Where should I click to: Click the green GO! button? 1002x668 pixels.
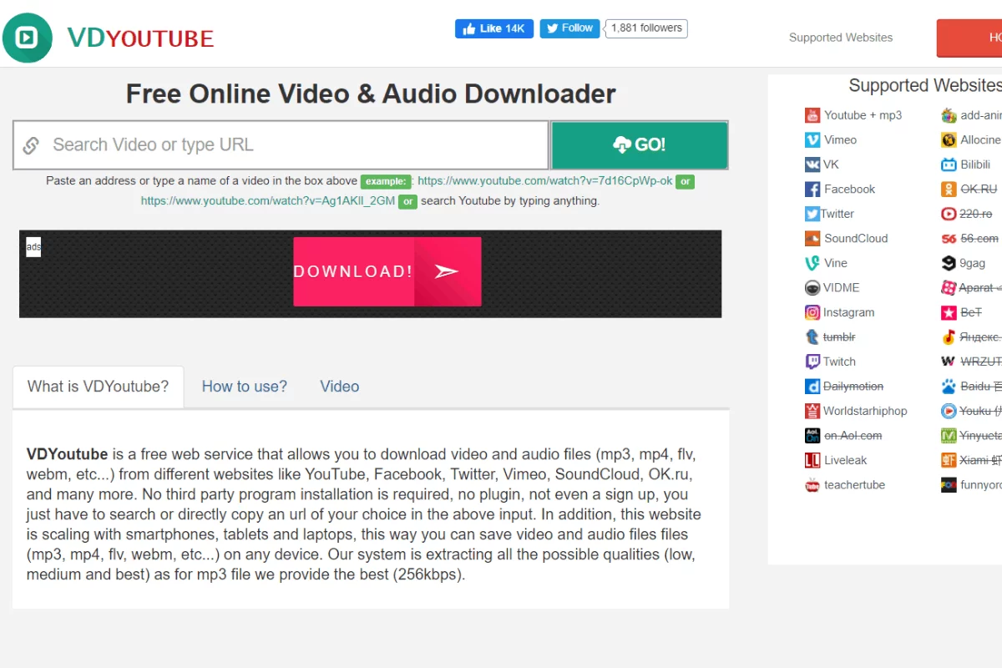pos(640,144)
